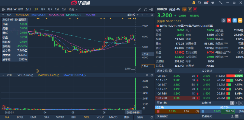Click the blue sell button
Viewport: 244px width, 120px height.
(235, 20)
